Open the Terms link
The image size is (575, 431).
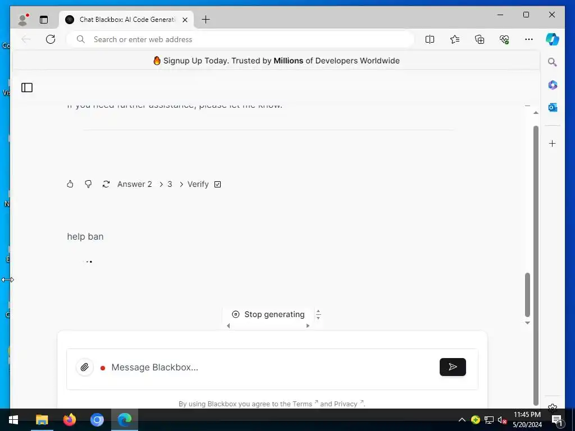click(302, 404)
